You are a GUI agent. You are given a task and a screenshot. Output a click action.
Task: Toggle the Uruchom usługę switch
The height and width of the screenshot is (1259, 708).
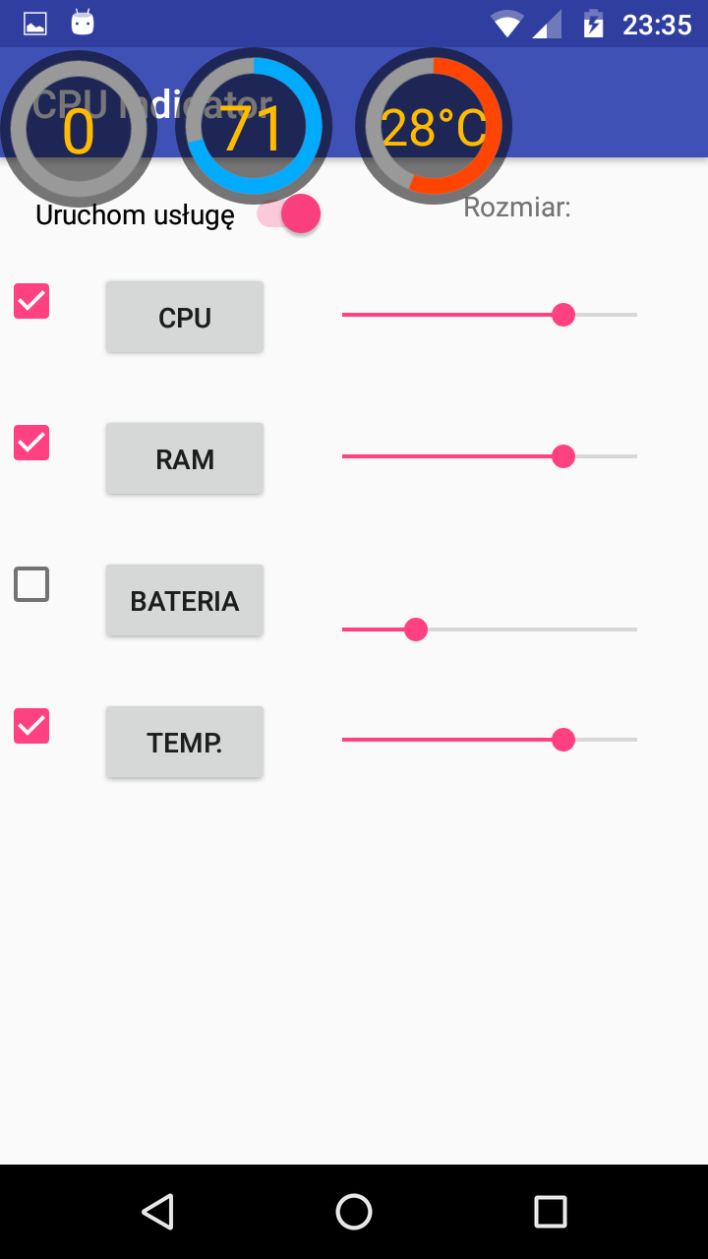[x=289, y=214]
